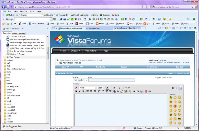Viewport: 199px width, 131px height.
Task: Apply strikethrough formatting icon
Action: (150, 91)
